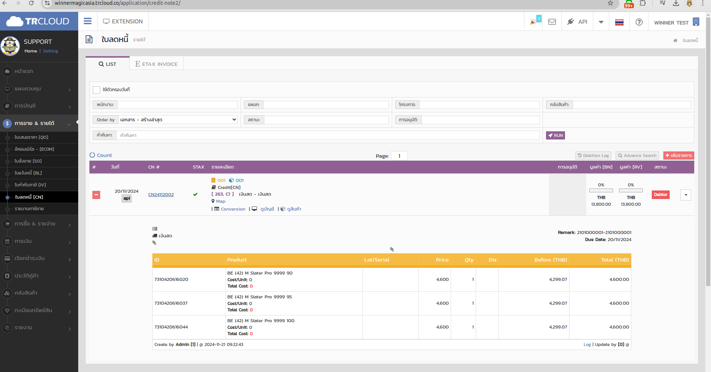Reload the browser page

tap(31, 3)
